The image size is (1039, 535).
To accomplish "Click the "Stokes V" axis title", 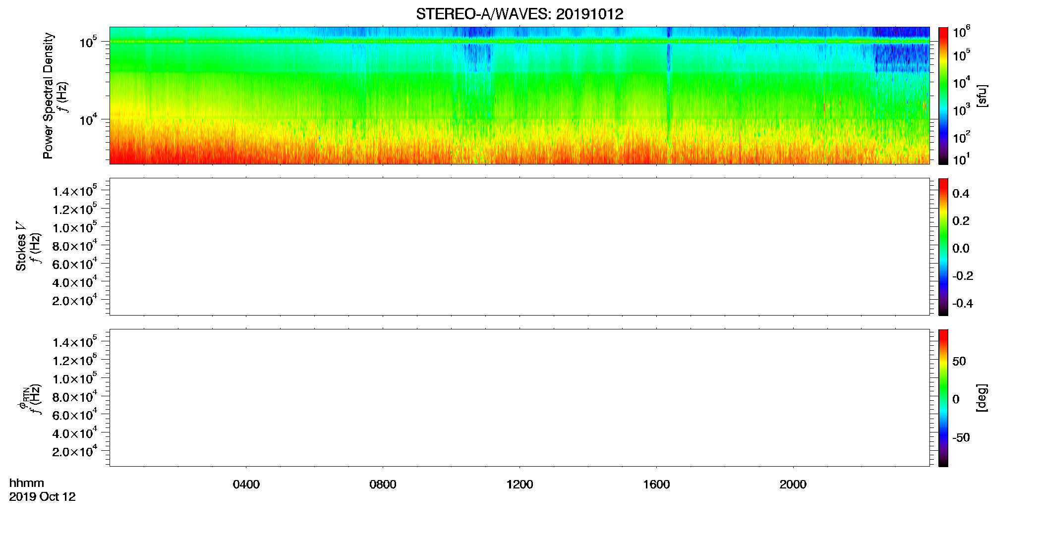I will (x=21, y=246).
